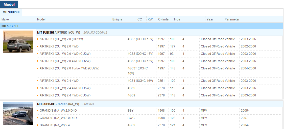This screenshot has height=130, width=284.
Task: Click the MITSUBISHI blue make band row
Action: pos(142,26)
